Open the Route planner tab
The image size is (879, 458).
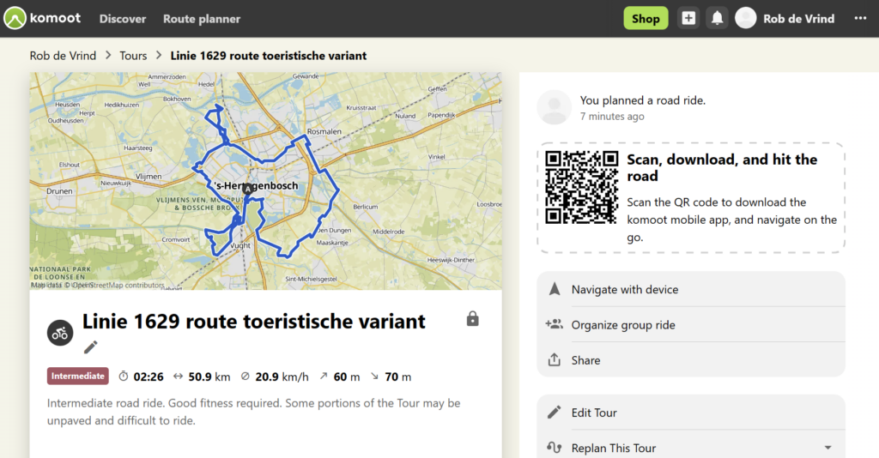coord(202,18)
